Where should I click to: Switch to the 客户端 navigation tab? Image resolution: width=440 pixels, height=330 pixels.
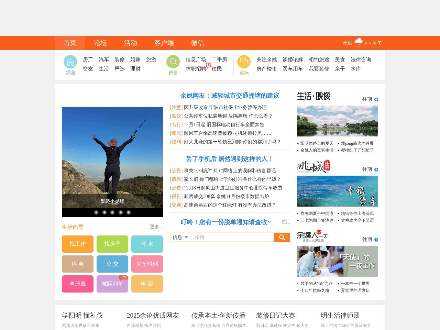[x=164, y=43]
